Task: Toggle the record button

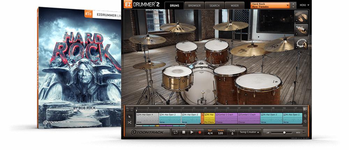Action: tap(200, 132)
